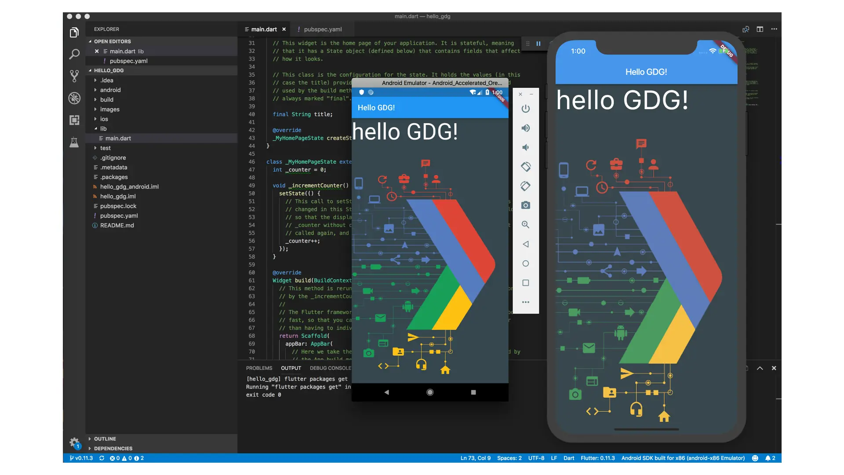Open the Flask test view icon
Viewport: 844px width, 475px height.
pyautogui.click(x=74, y=142)
